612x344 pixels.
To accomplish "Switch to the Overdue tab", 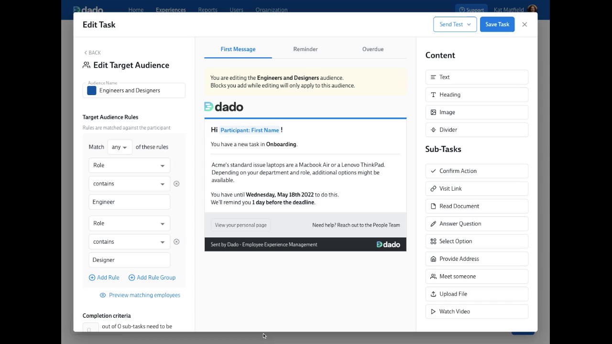I will pos(373,49).
